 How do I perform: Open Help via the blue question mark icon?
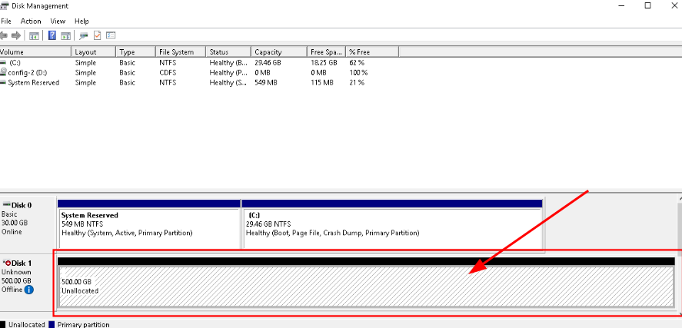[x=52, y=35]
